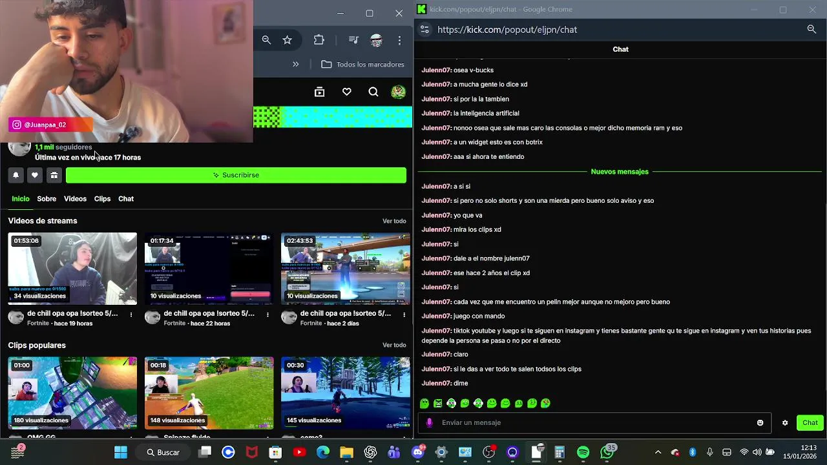Bookmark this page with the star icon

tap(288, 40)
